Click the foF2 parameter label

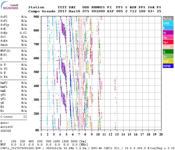tap(4, 17)
